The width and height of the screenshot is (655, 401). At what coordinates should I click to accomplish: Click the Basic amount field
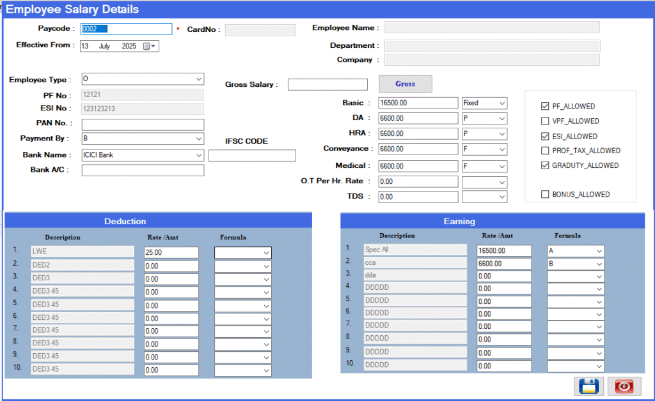[x=418, y=103]
